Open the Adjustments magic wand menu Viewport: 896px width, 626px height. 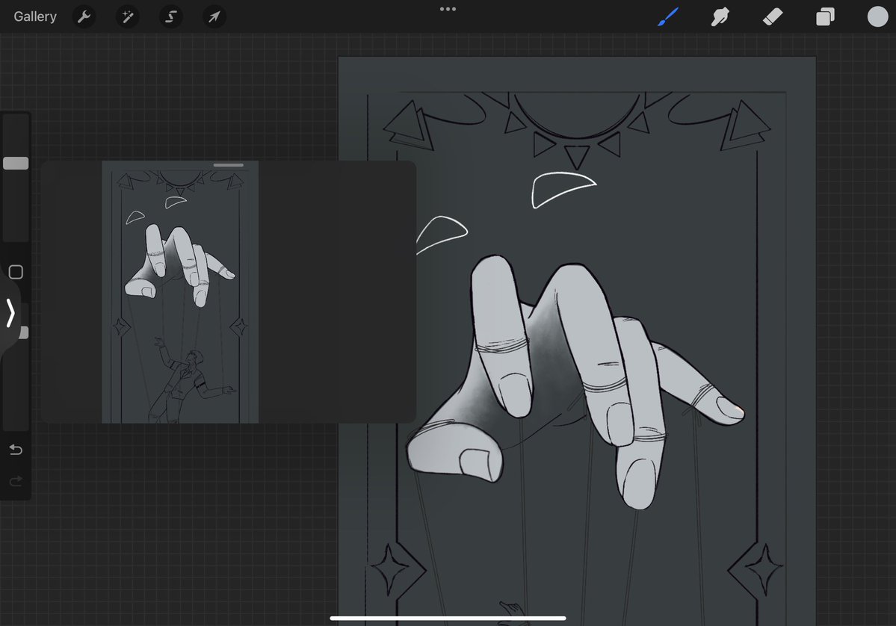coord(128,16)
